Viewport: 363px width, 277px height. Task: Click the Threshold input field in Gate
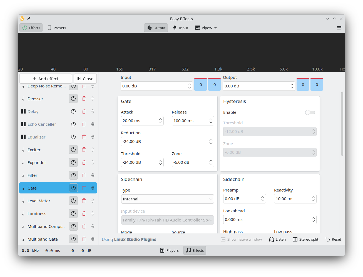click(139, 163)
